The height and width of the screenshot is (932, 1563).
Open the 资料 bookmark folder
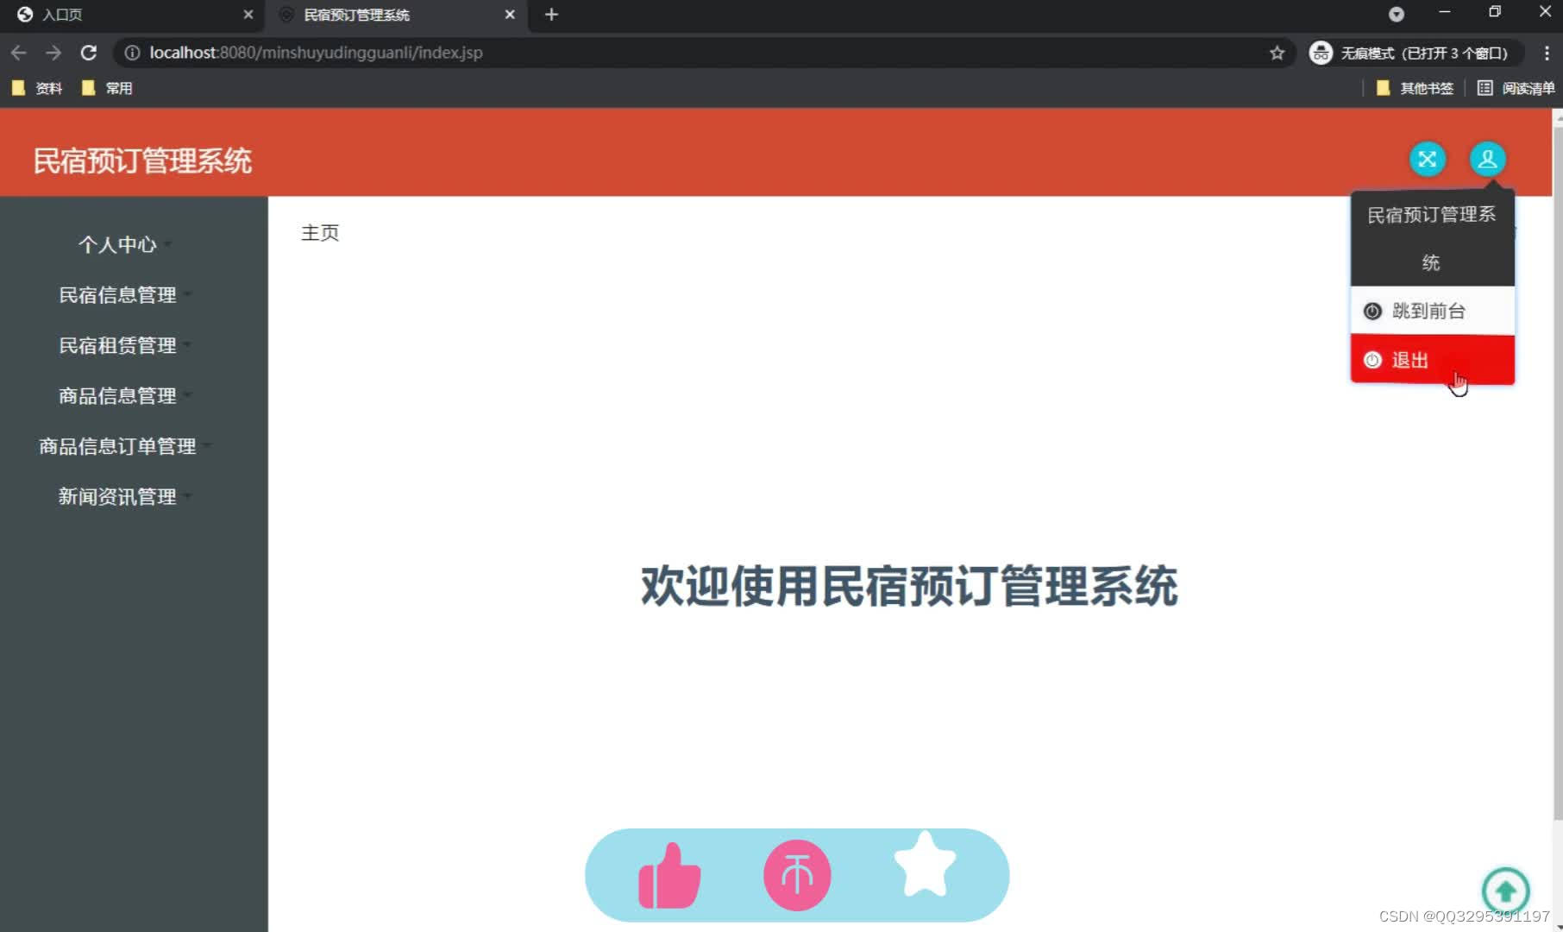click(37, 88)
